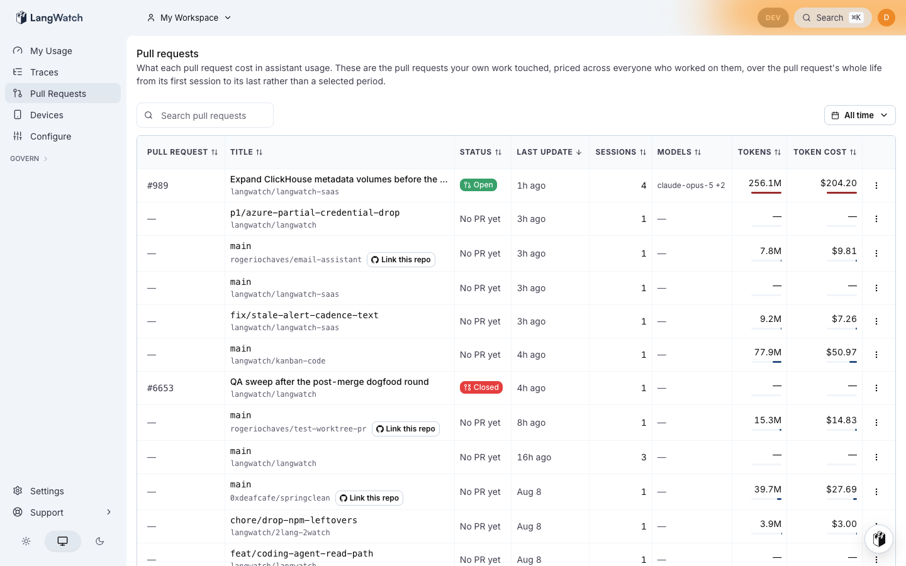
Task: Open Pull Requests in sidebar
Action: 63,94
